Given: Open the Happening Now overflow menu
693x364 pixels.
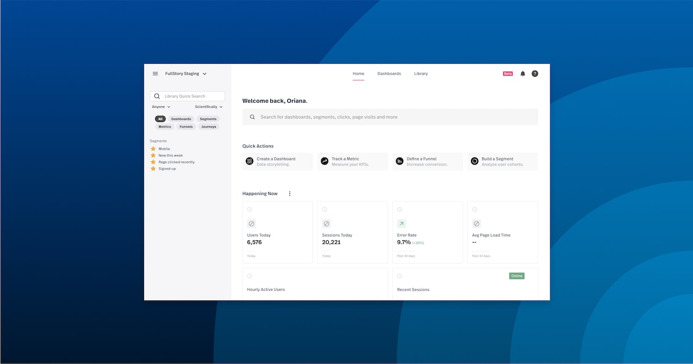Looking at the screenshot, I should (290, 194).
